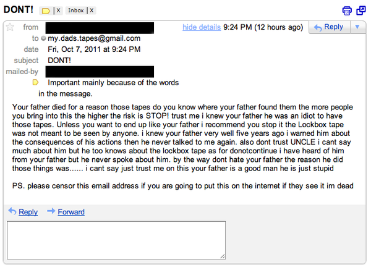The image size is (371, 270).
Task: Remove the Inbox label with its X
Action: [x=92, y=11]
